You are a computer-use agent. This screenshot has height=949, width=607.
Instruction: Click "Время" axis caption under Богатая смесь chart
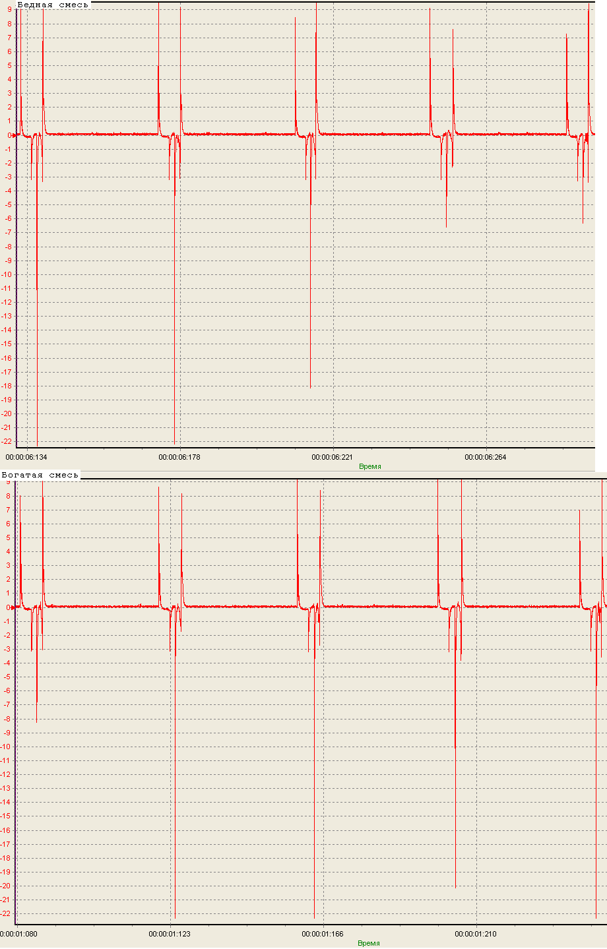pyautogui.click(x=369, y=943)
